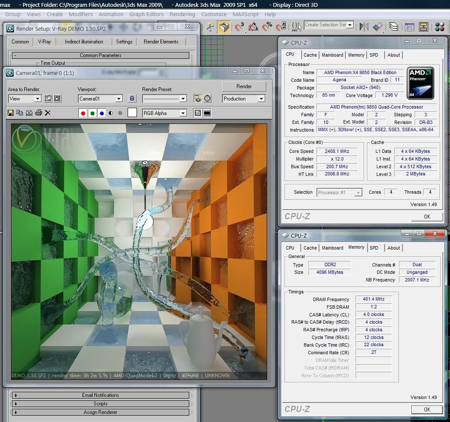Image resolution: width=450 pixels, height=422 pixels.
Task: Open the Settings tab in Render Setup
Action: tap(124, 42)
